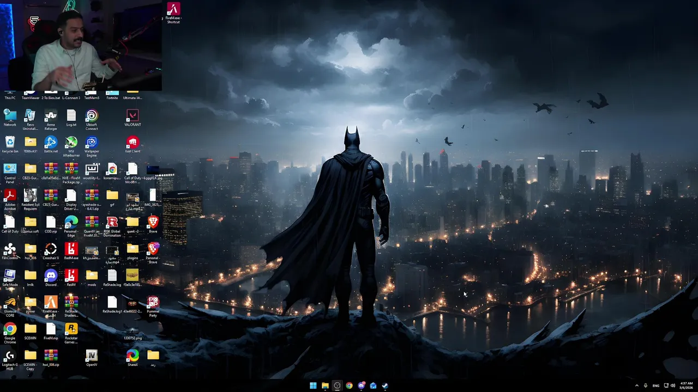The height and width of the screenshot is (392, 698).
Task: Open Steam from the taskbar
Action: pyautogui.click(x=385, y=385)
